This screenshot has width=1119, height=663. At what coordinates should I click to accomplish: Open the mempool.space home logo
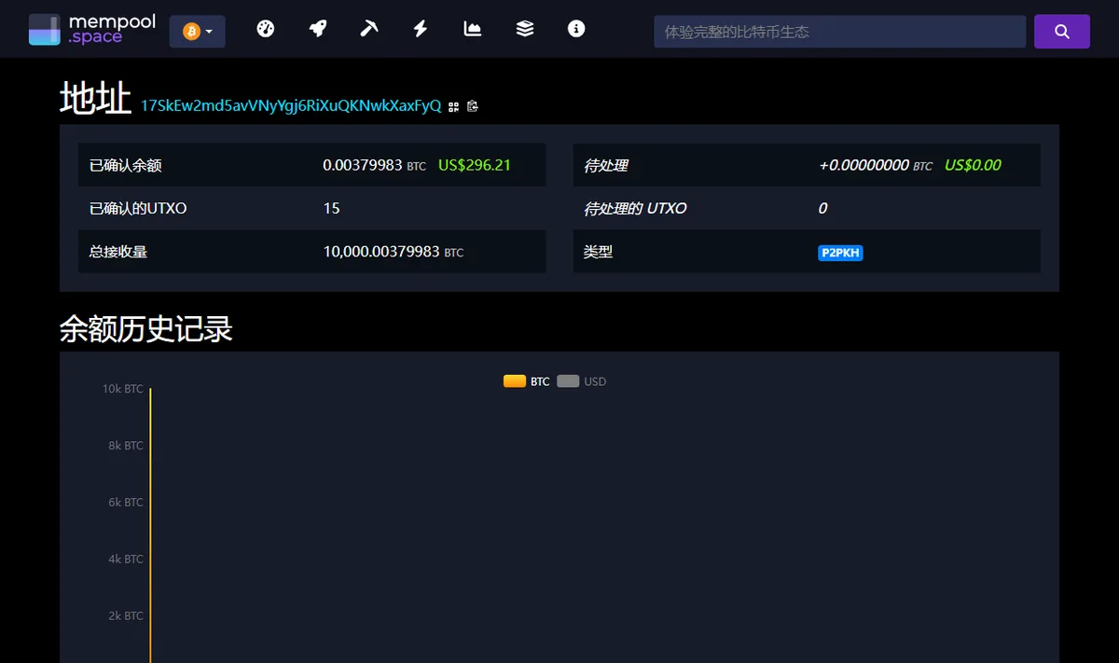click(92, 30)
